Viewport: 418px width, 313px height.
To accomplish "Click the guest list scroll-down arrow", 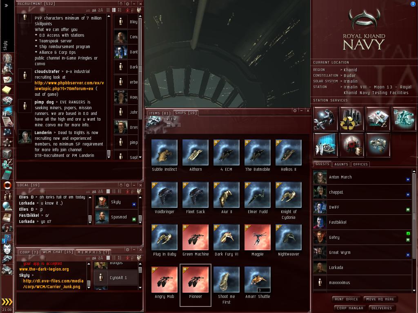I will [414, 290].
